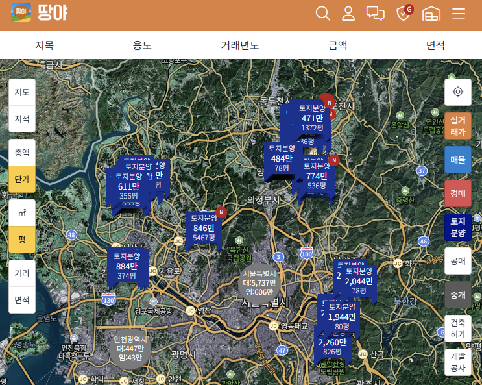This screenshot has width=482, height=385.
Task: Open the 484만 78평 land marker
Action: (x=282, y=159)
